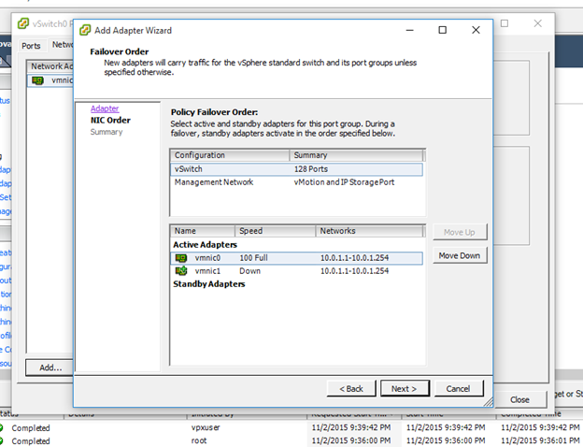Maximize the vSwitch0 Properties window
This screenshot has width=583, height=447.
point(505,23)
